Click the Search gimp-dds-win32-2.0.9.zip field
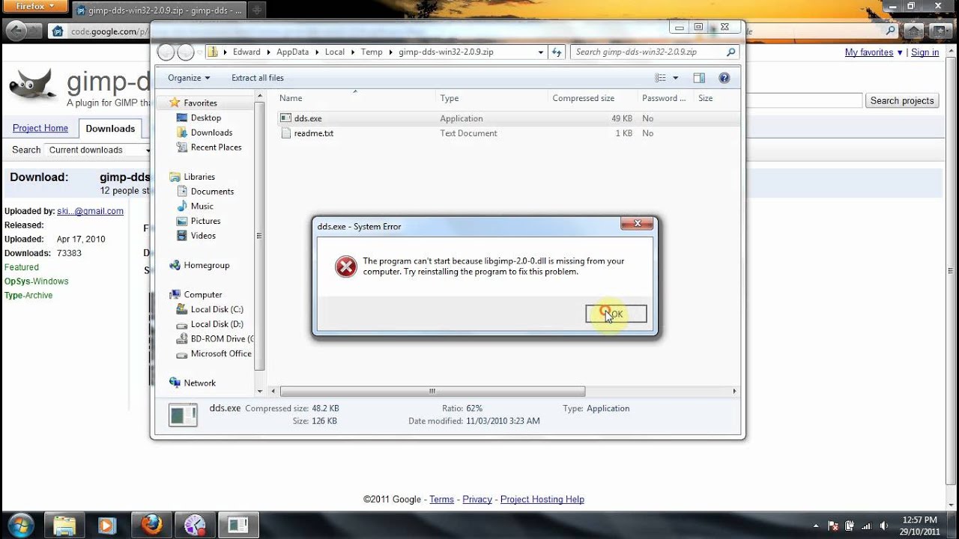The image size is (959, 539). point(647,52)
